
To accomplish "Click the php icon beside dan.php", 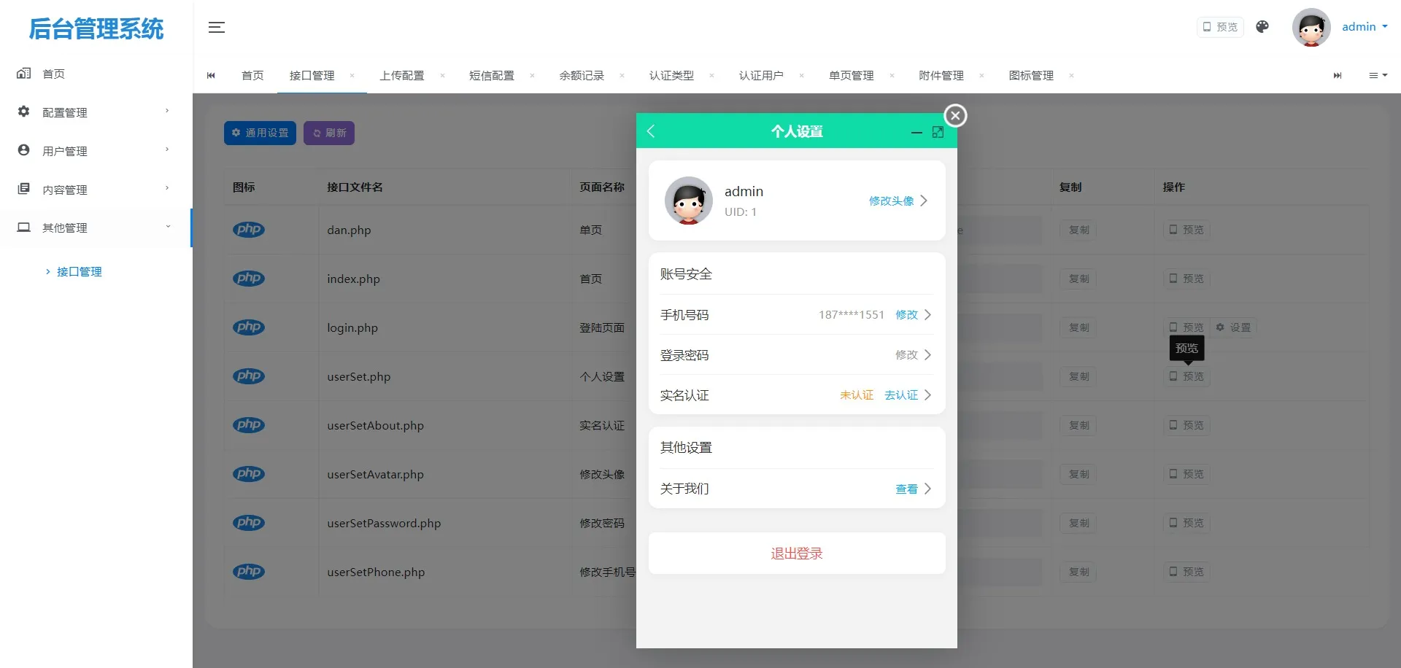I will 249,229.
